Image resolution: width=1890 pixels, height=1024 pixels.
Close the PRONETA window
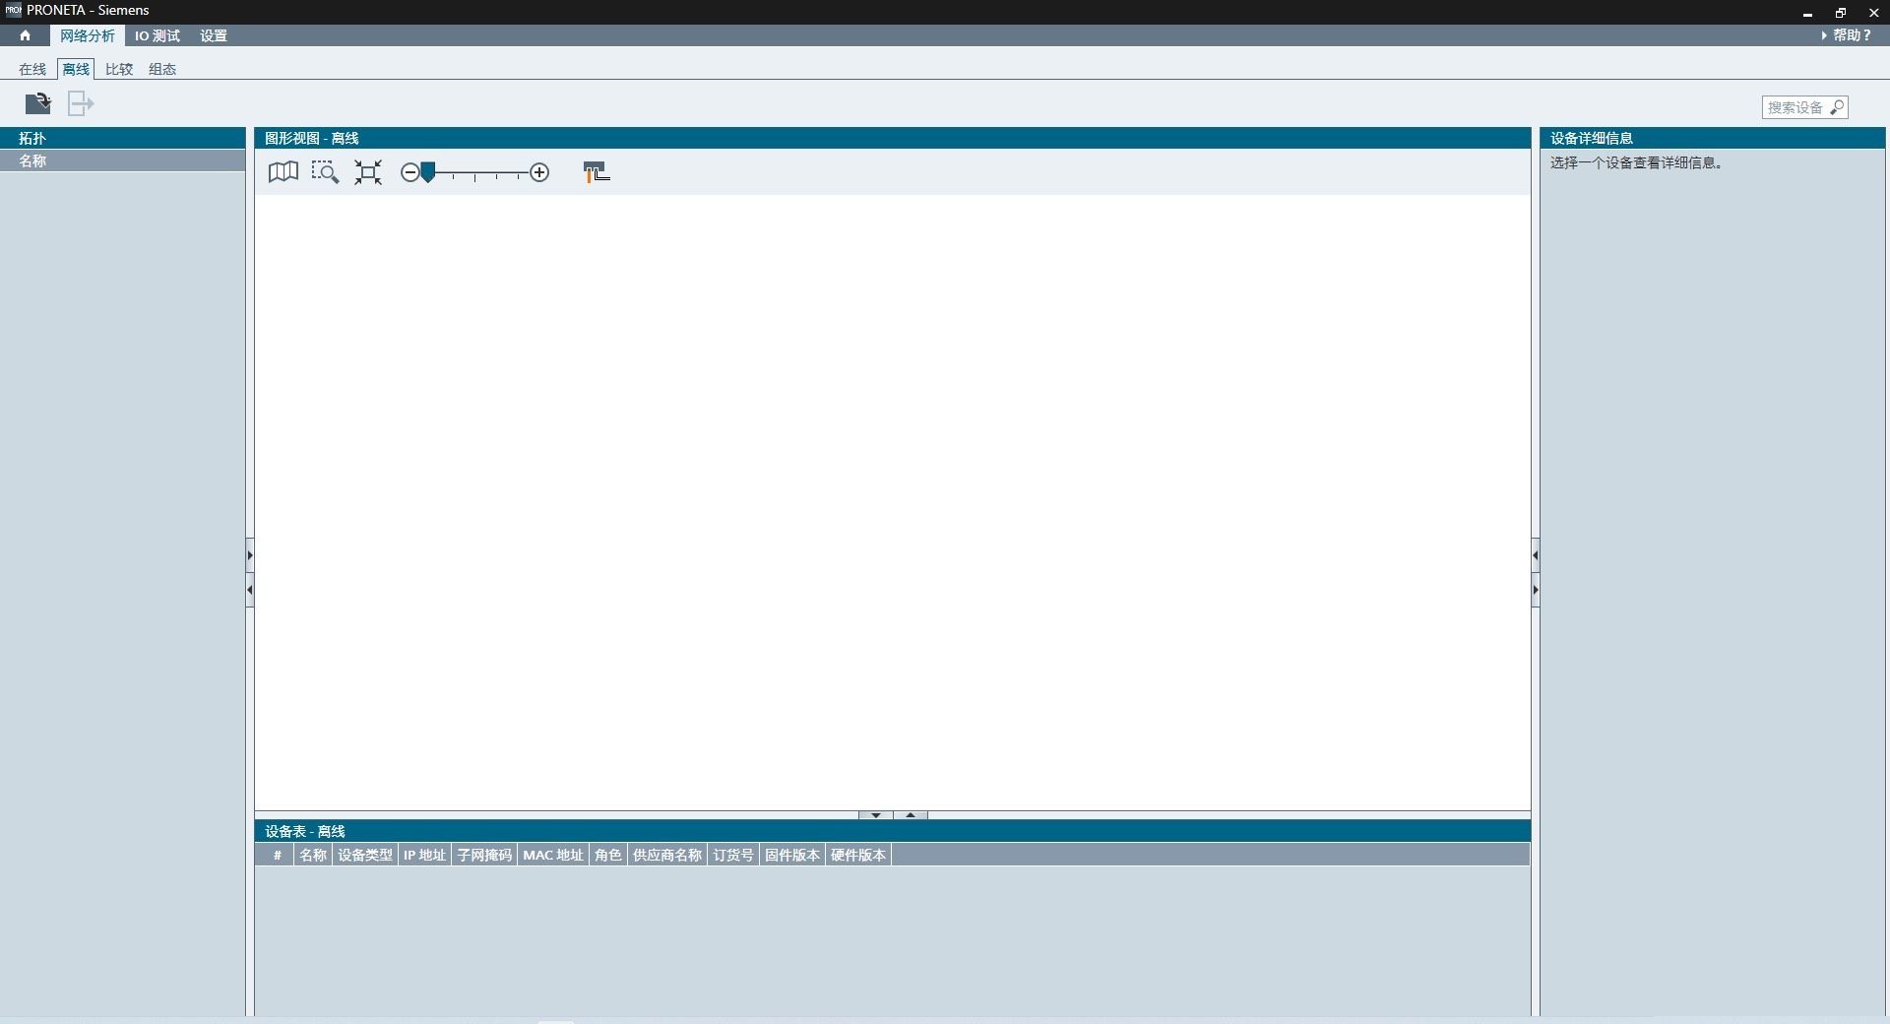(1873, 13)
